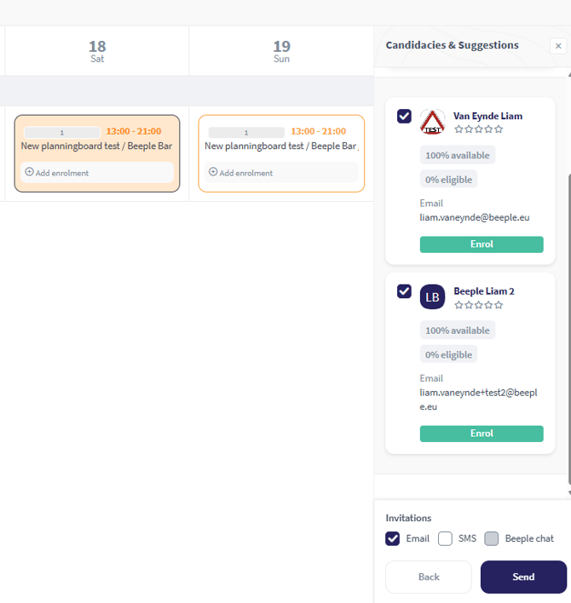Uncheck the Van Eynde Liam candidate checkbox
571x603 pixels.
[x=404, y=116]
